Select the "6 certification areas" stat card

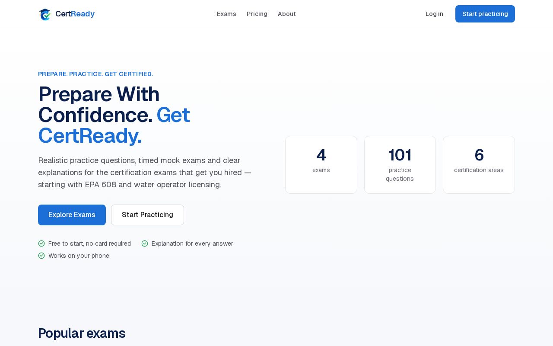[479, 165]
